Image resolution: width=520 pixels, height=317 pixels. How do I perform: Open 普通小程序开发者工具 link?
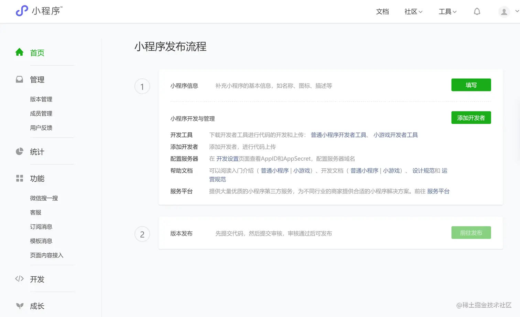pos(338,135)
